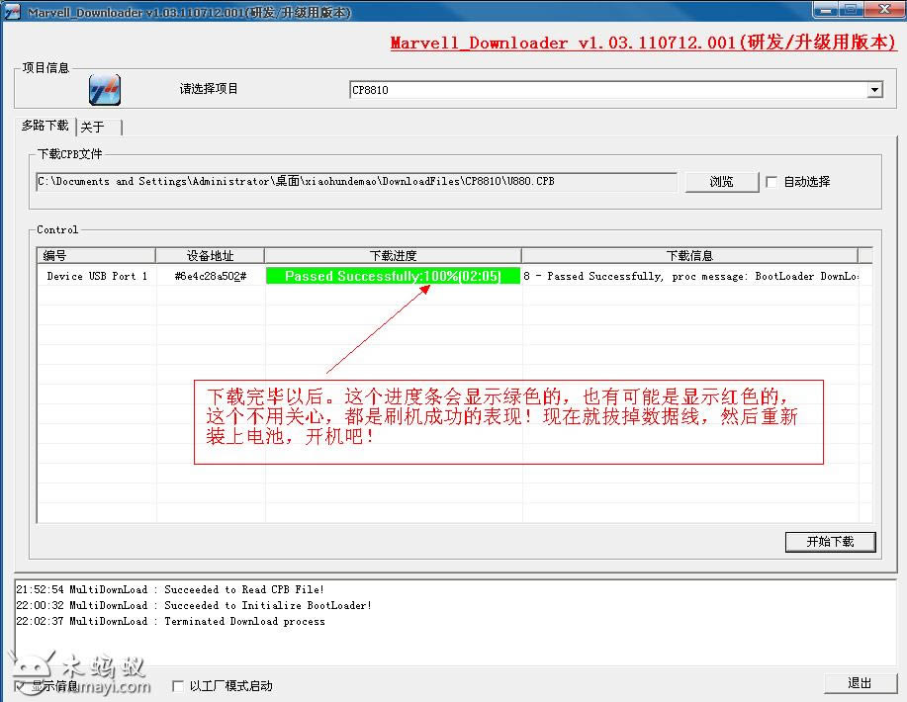This screenshot has width=907, height=702.
Task: Select the Device USB Port 1 row
Action: point(96,277)
